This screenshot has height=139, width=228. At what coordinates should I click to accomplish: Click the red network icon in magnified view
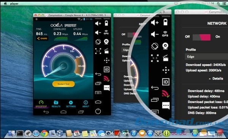click(x=165, y=94)
